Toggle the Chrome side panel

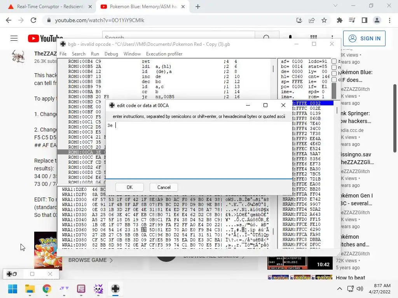(365, 20)
